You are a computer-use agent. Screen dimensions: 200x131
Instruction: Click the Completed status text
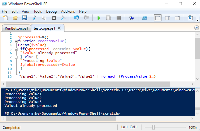(11, 128)
